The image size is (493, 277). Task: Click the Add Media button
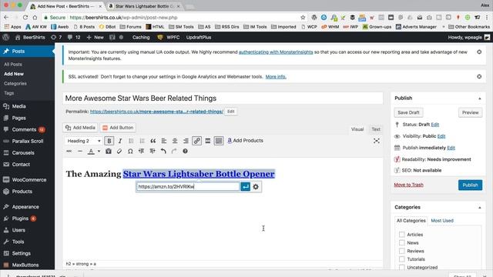tap(80, 128)
